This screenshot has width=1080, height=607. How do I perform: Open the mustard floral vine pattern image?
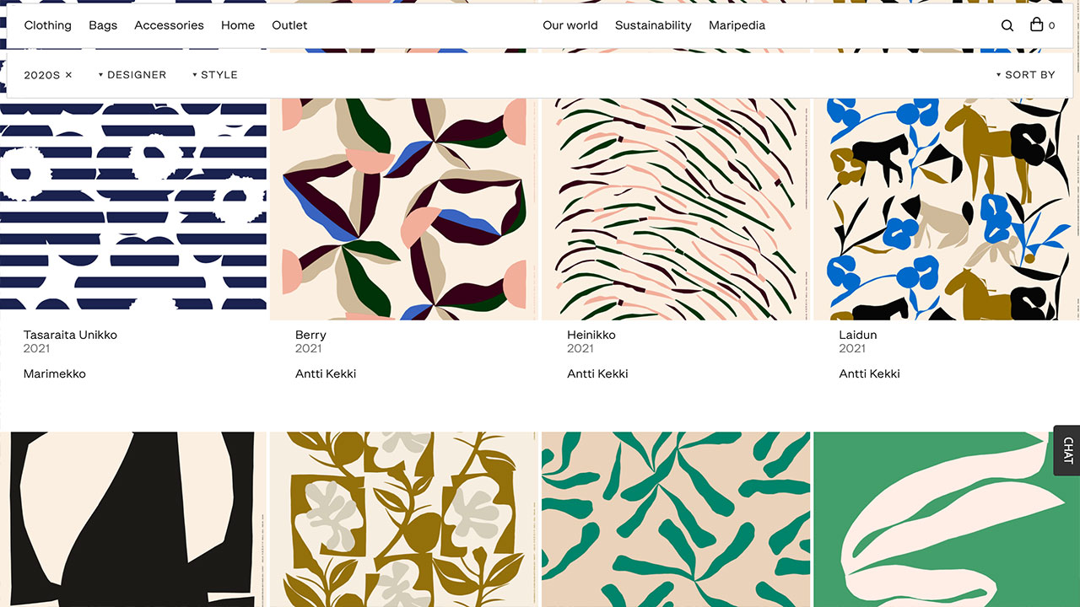[404, 519]
